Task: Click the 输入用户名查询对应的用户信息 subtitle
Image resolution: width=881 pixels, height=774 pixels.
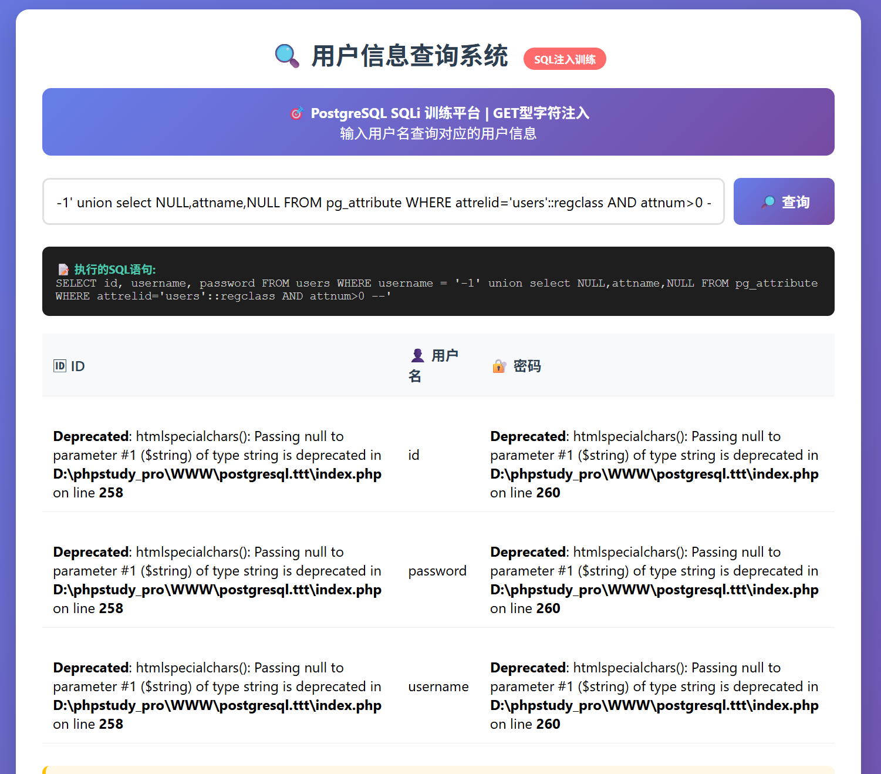Action: tap(438, 133)
